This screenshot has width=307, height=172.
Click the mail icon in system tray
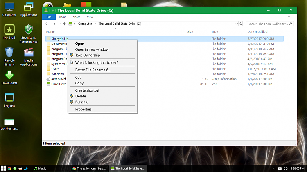280,168
